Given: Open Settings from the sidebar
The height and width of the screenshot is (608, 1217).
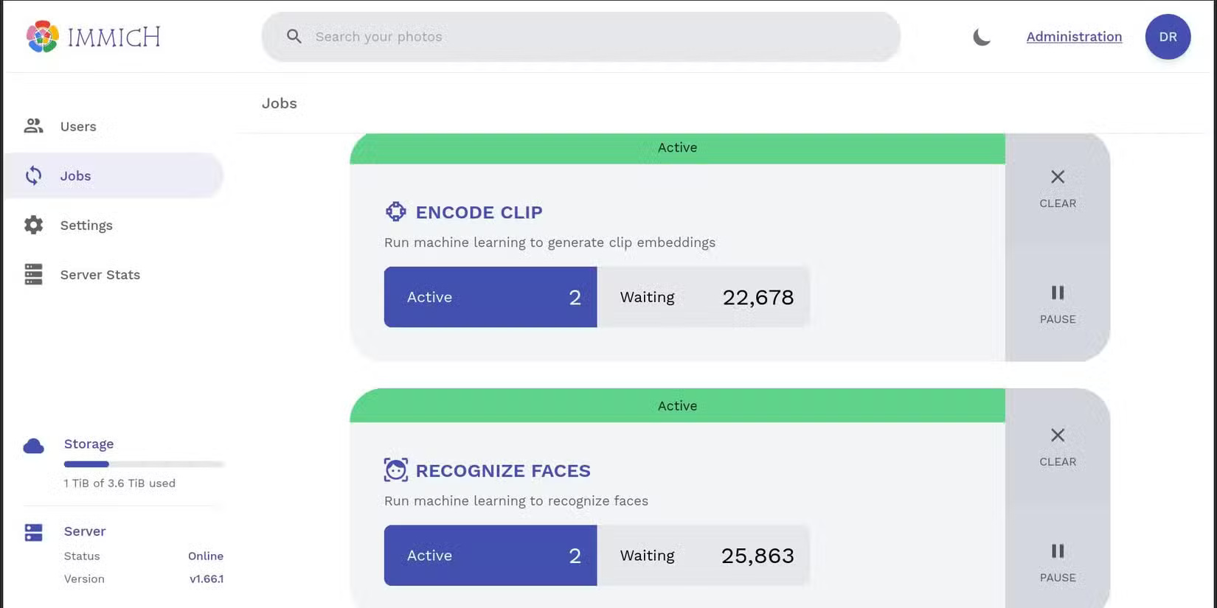Looking at the screenshot, I should (x=86, y=225).
